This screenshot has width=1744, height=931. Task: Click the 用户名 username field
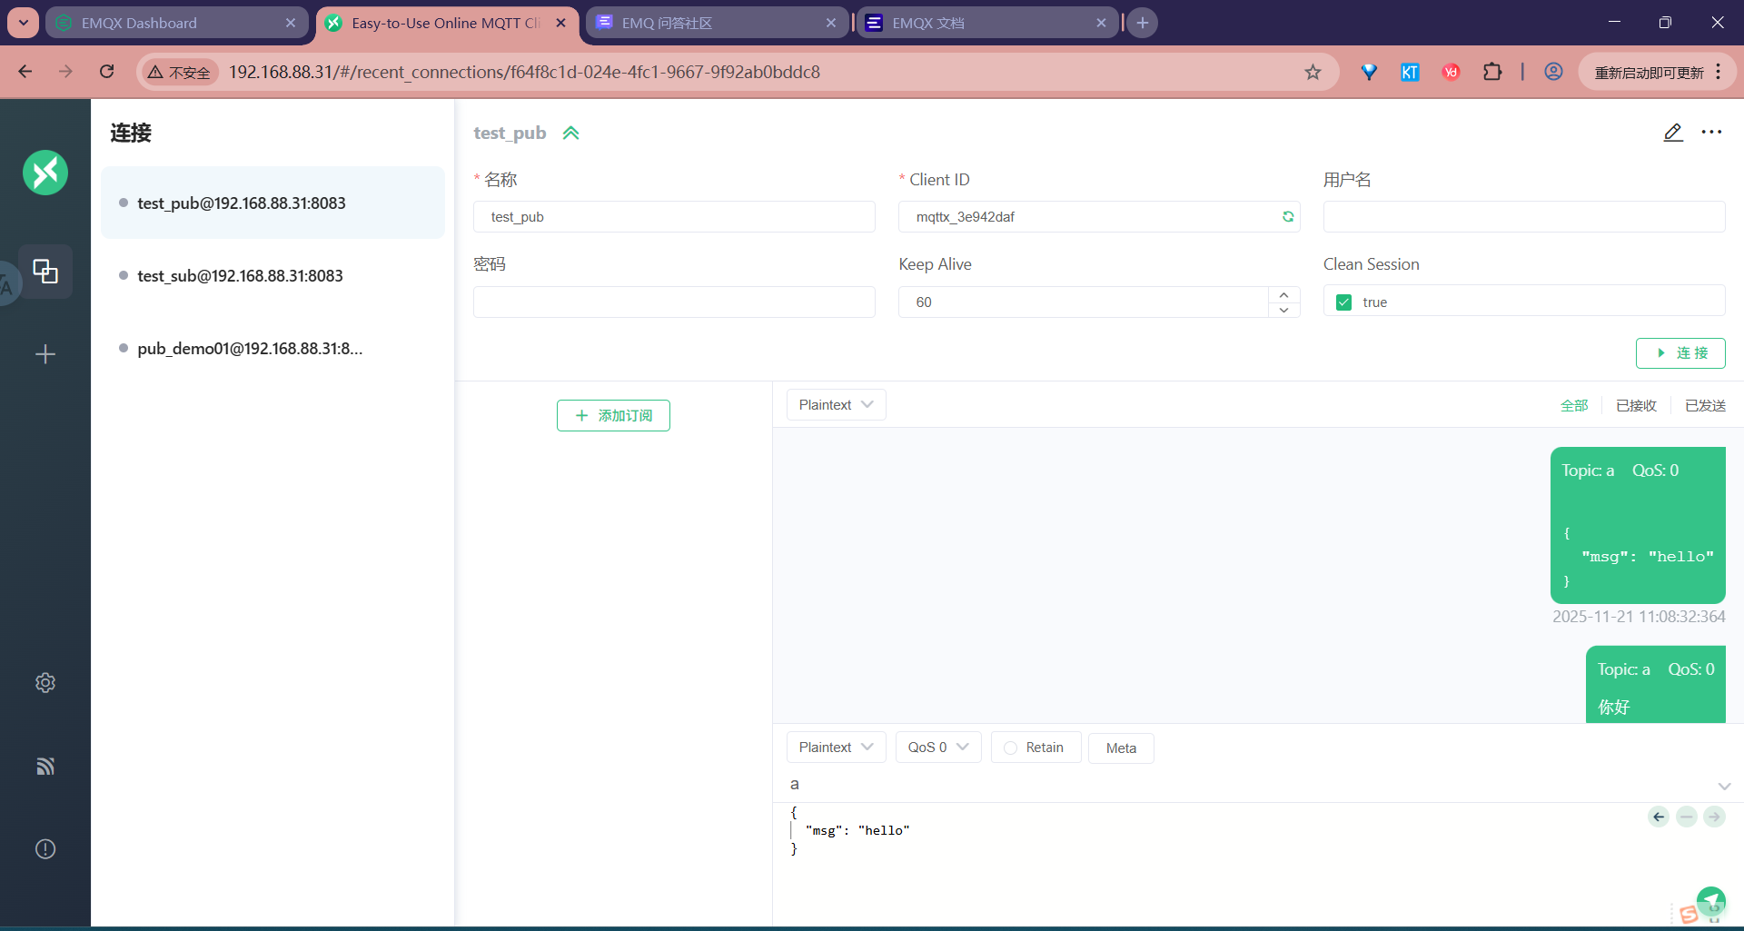[1524, 217]
